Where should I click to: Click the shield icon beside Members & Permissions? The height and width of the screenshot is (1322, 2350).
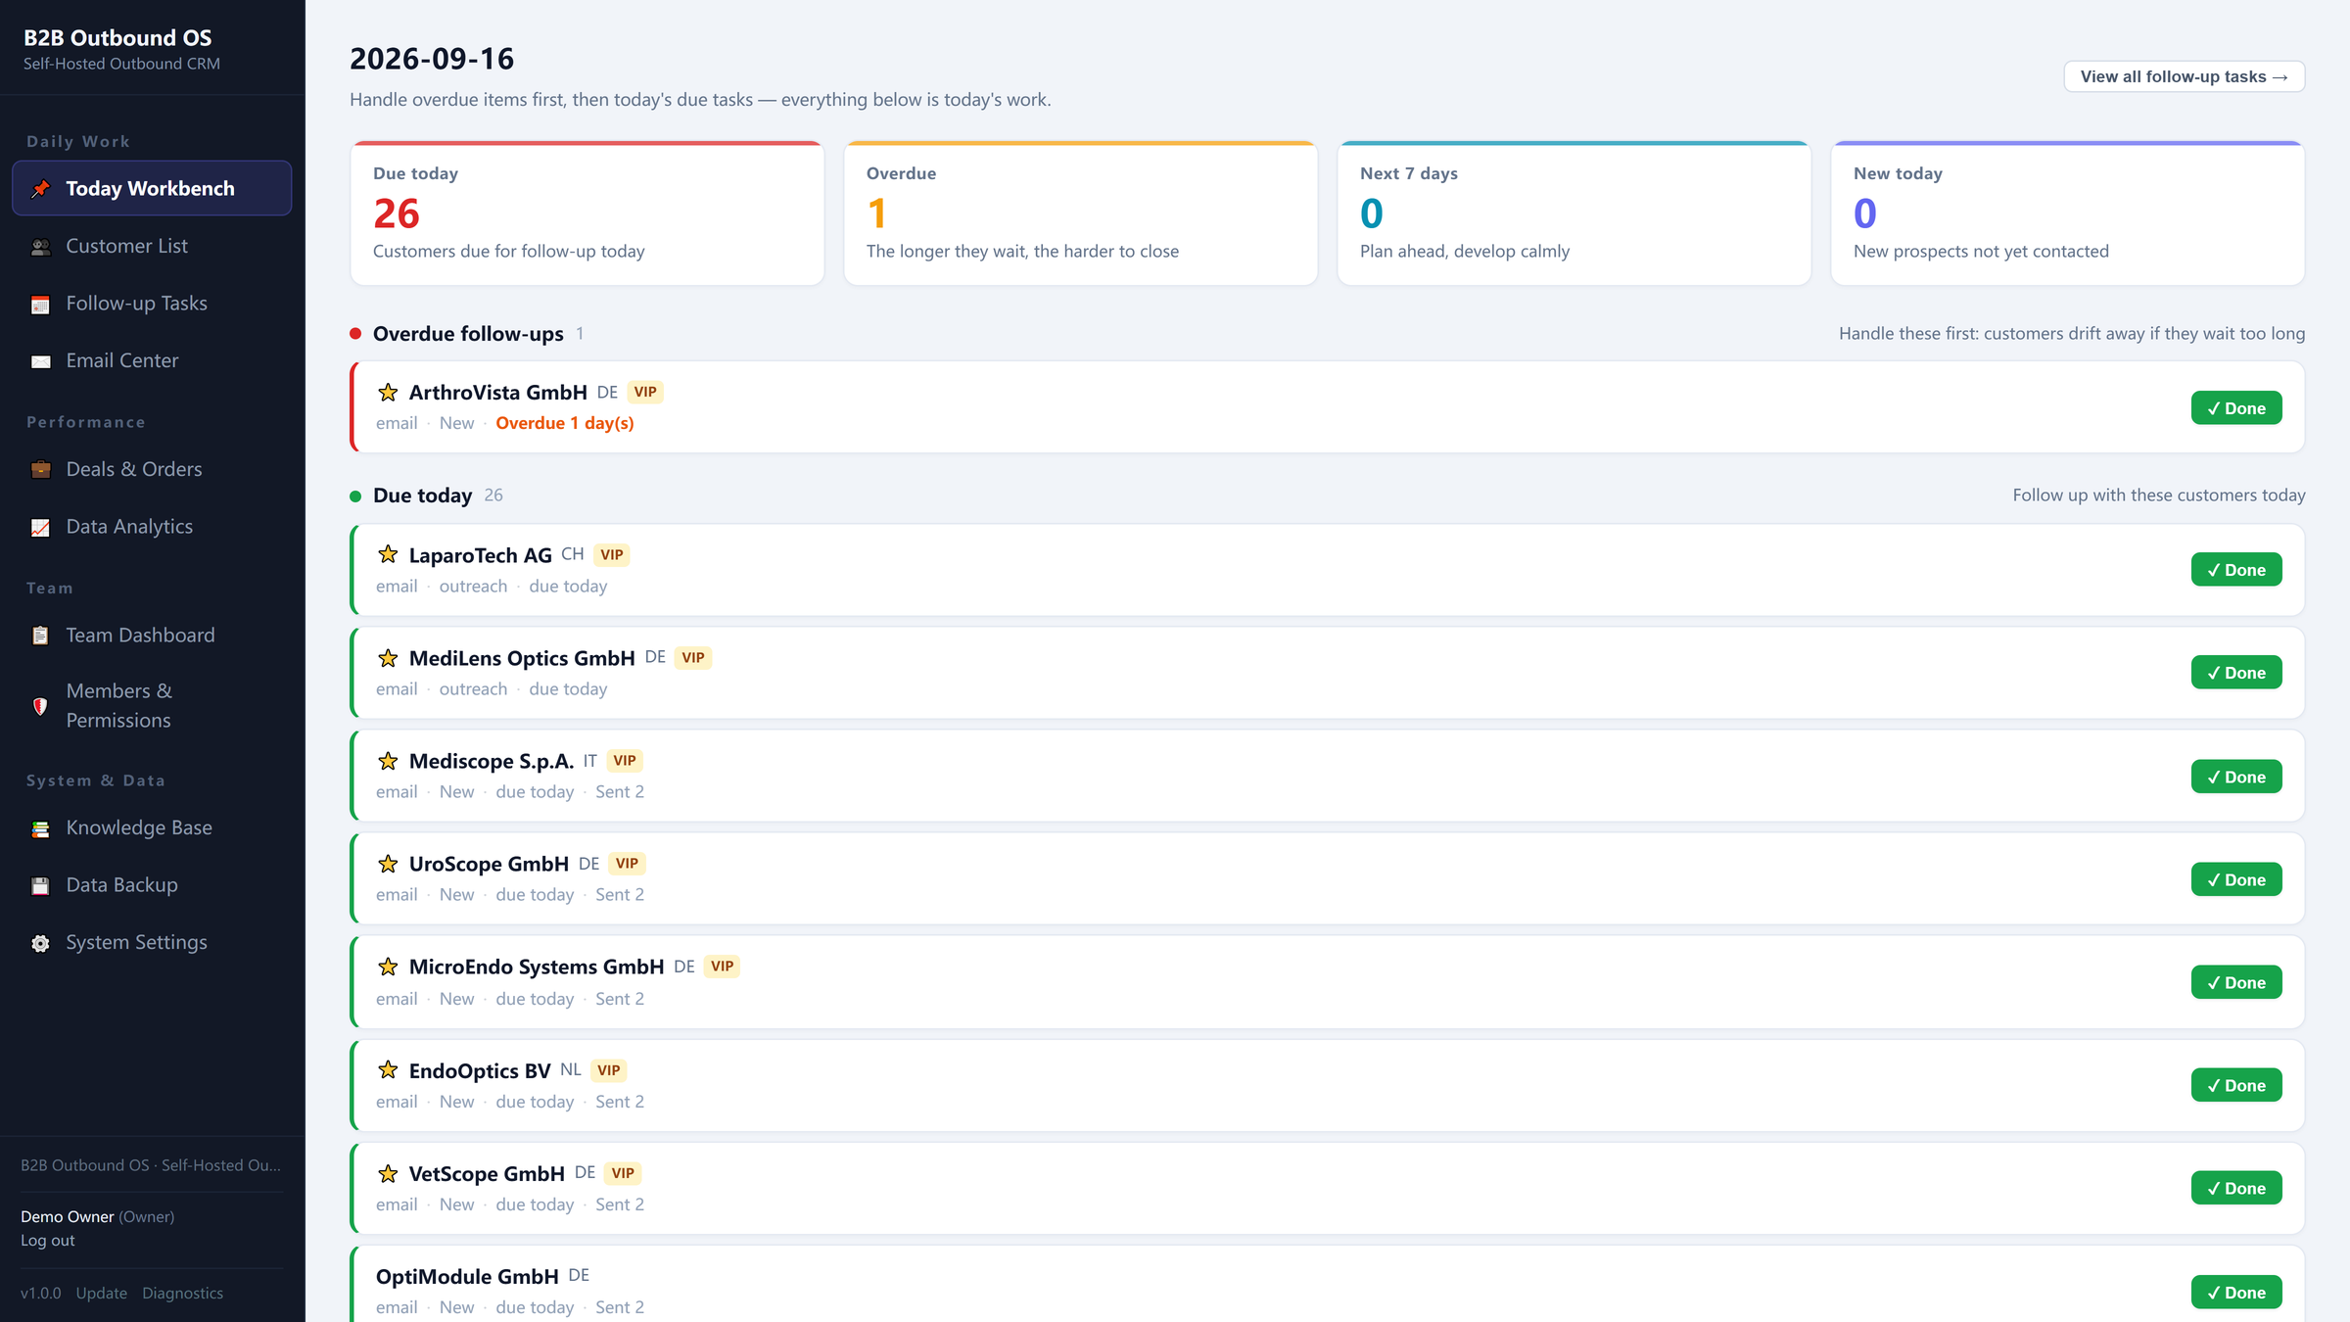pos(40,706)
